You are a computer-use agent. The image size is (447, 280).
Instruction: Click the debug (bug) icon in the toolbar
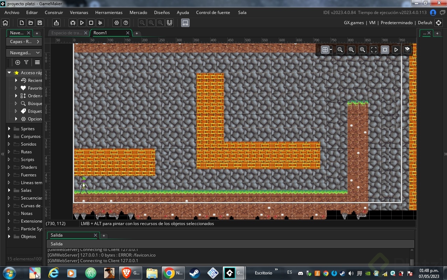click(x=73, y=23)
